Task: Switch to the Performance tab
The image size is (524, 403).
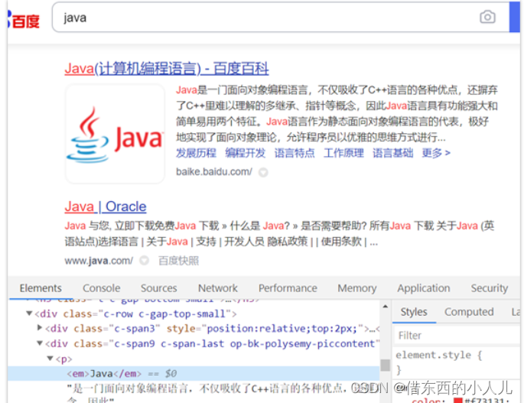Action: click(288, 288)
